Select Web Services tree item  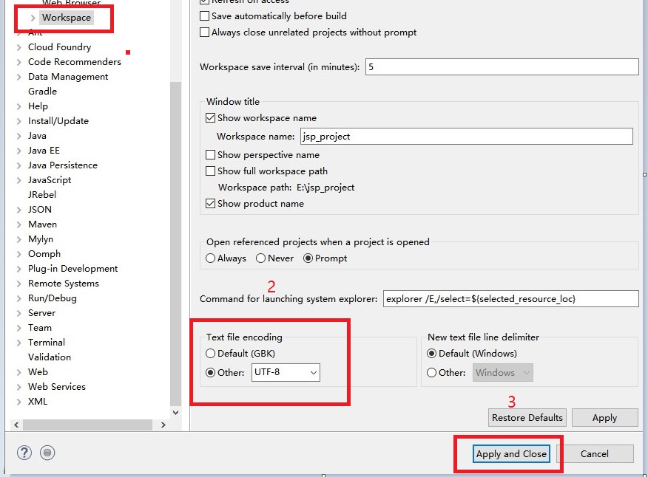[57, 387]
